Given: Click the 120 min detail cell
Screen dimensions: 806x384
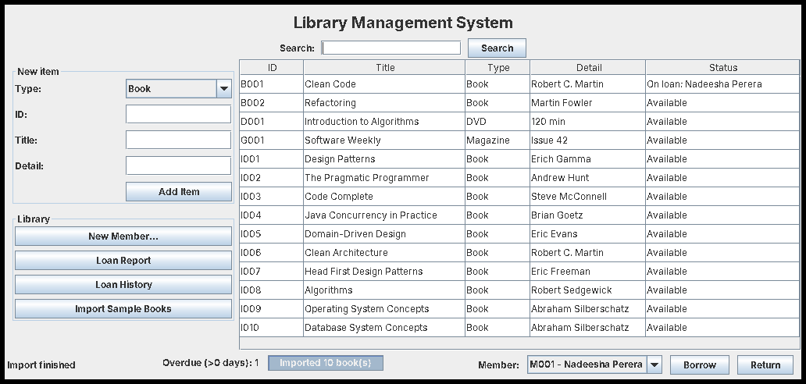Looking at the screenshot, I should click(x=588, y=121).
